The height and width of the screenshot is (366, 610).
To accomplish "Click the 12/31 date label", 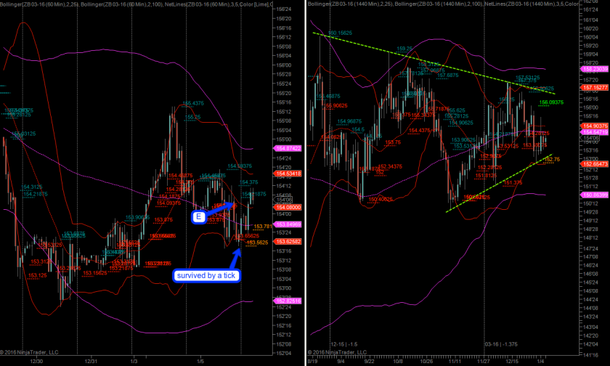I will [91, 361].
